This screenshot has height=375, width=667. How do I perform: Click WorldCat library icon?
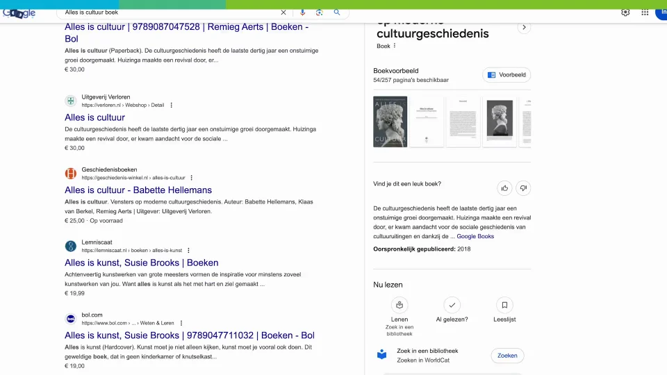pos(382,355)
